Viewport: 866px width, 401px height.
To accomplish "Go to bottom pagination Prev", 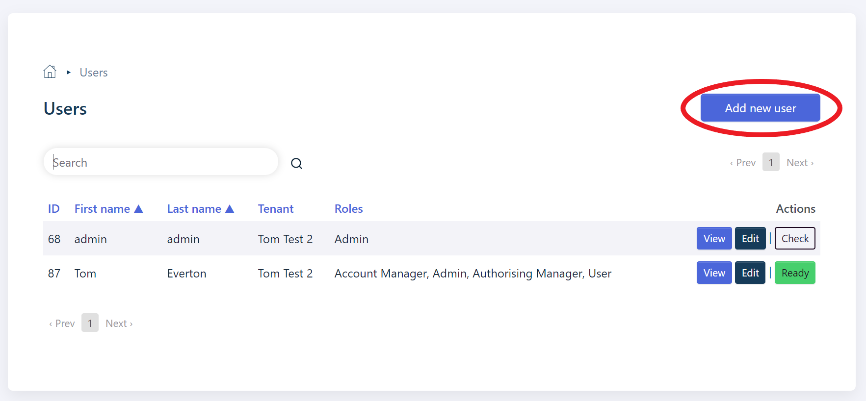I will (62, 324).
